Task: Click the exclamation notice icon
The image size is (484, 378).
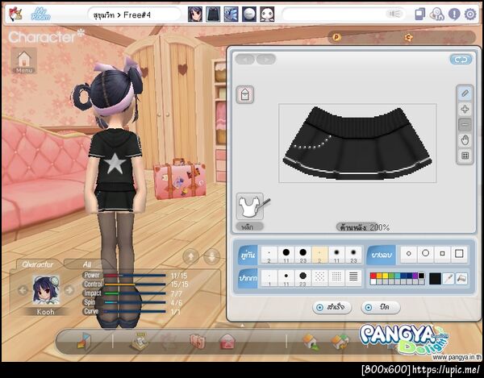Action: (454, 15)
